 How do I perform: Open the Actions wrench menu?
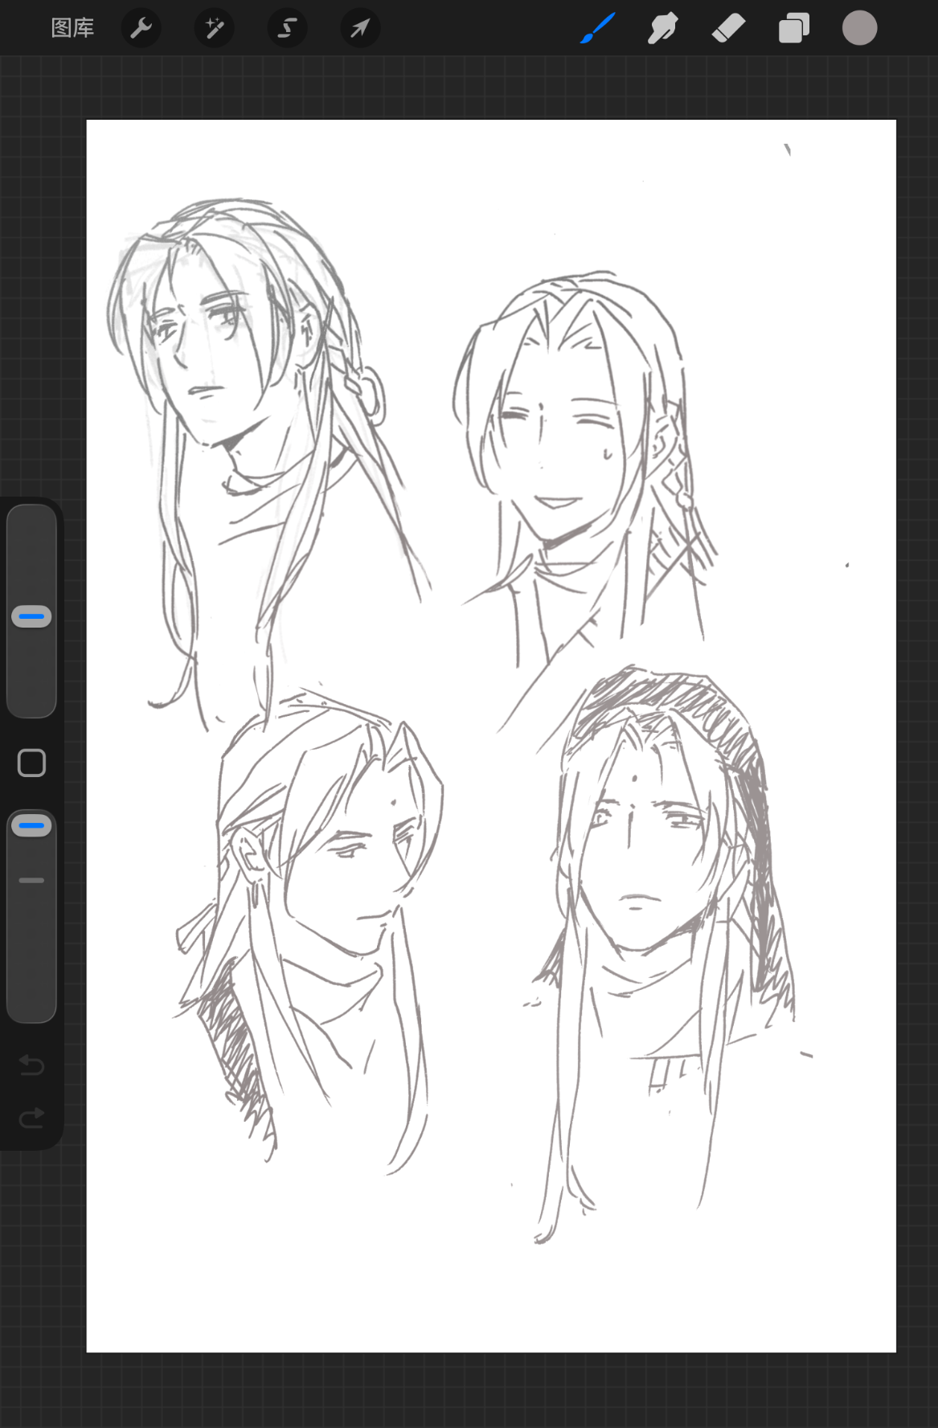point(141,28)
